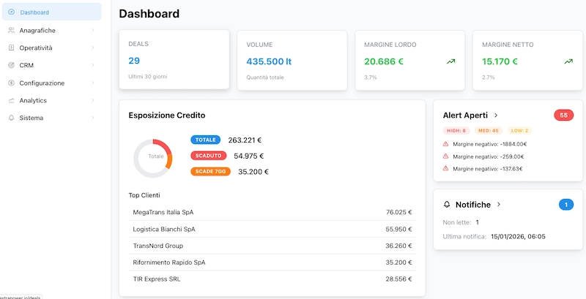Expand the Anagrafiche submenu chevron
The height and width of the screenshot is (299, 586).
[x=93, y=30]
